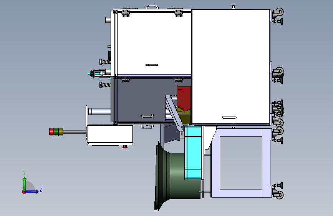The width and height of the screenshot is (333, 216).
Task: Pick the slanted gray chute beside the hopper
Action: click(174, 113)
